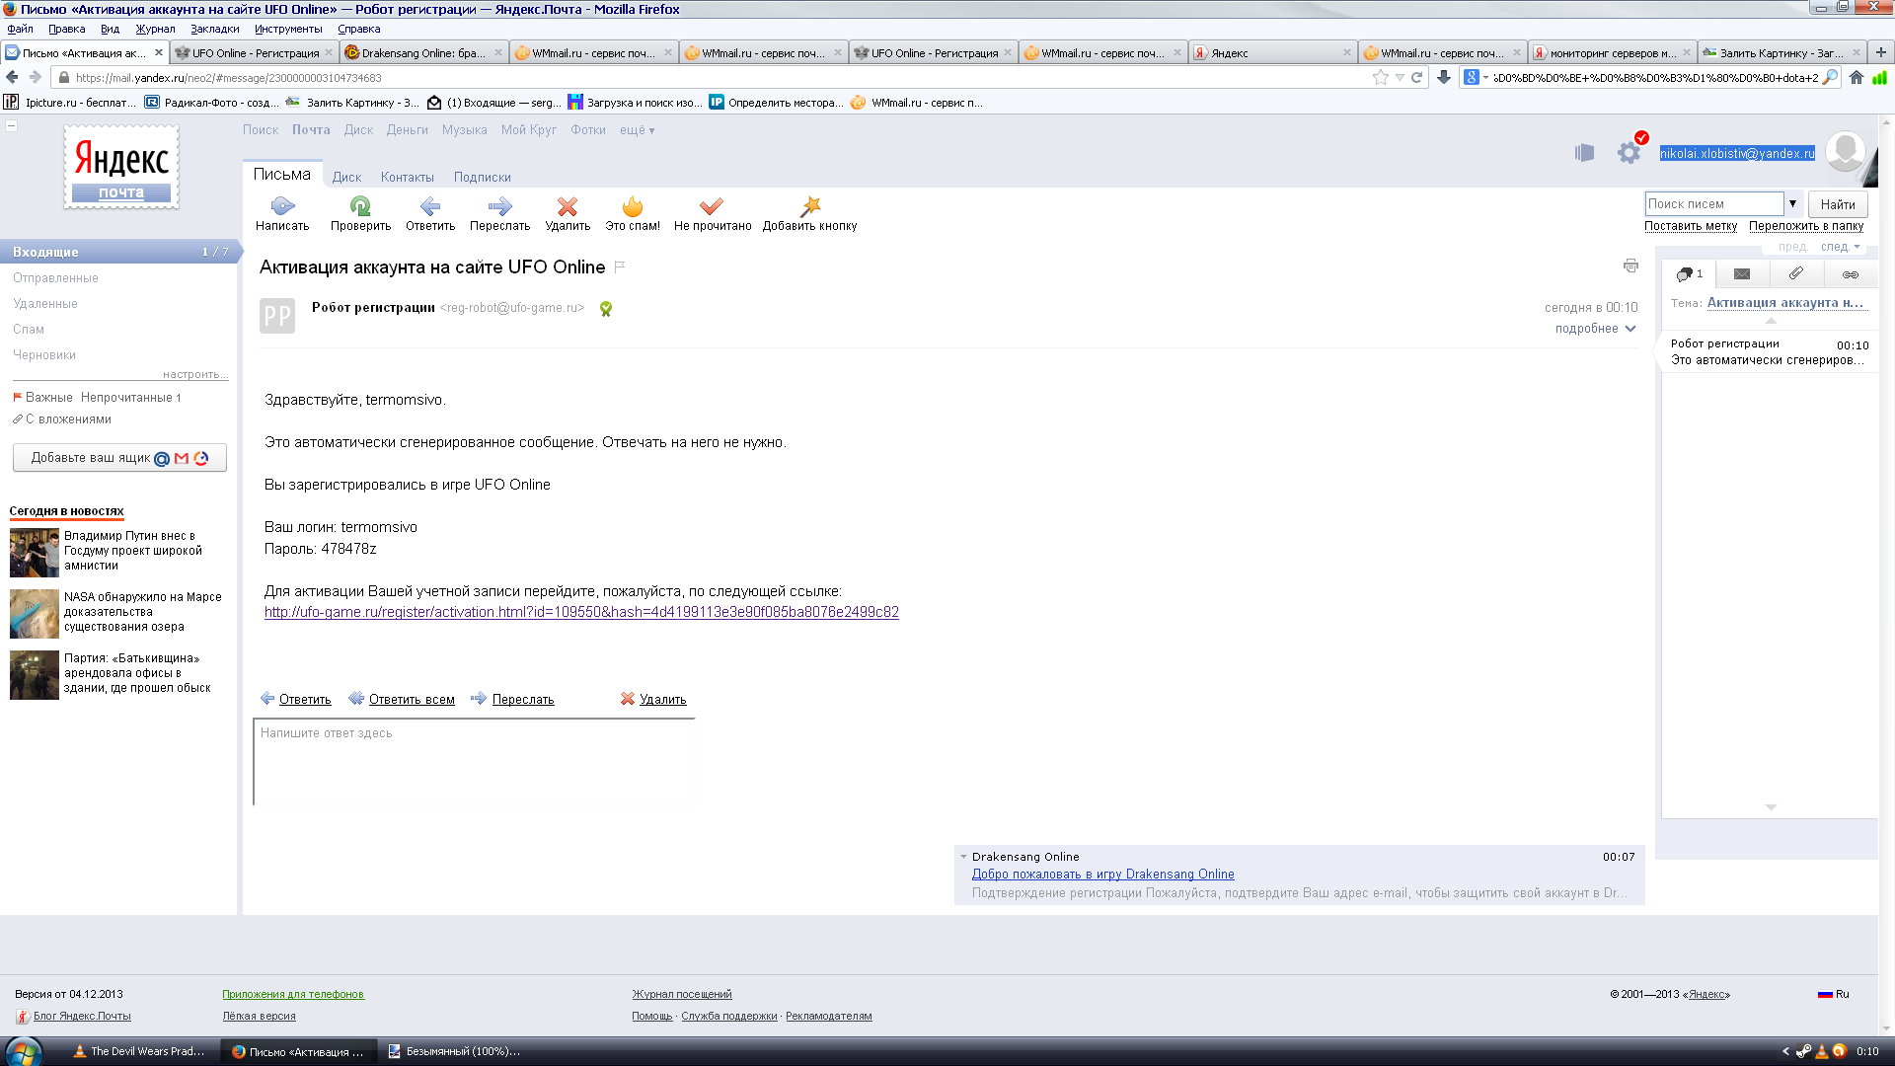Open the bookmarks star dropdown arrow
Screen dimensions: 1895x1066
[x=1400, y=78]
